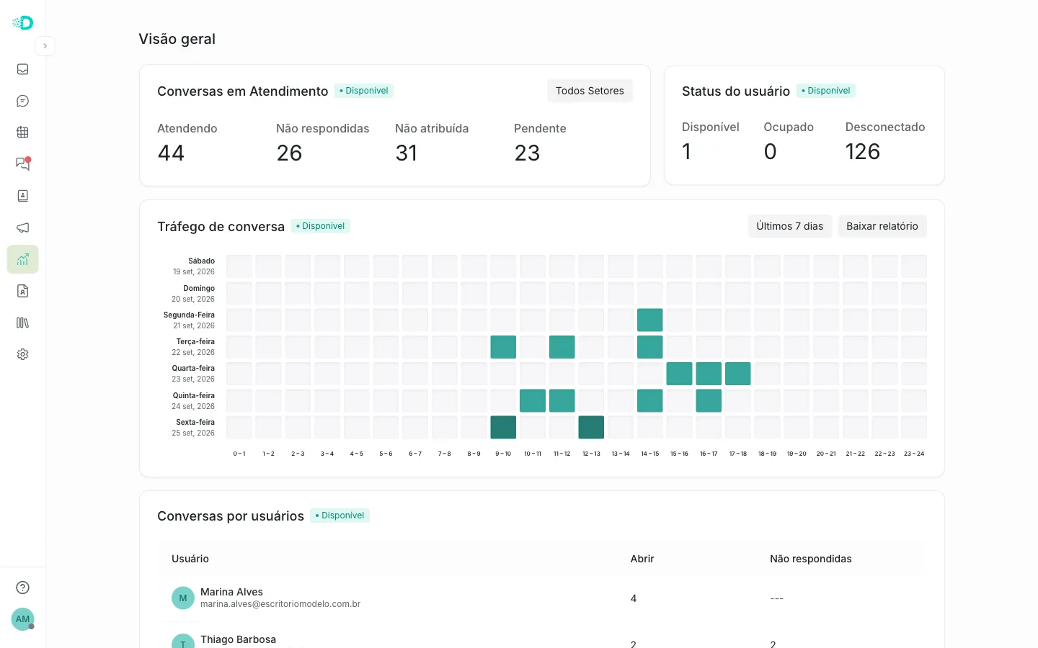This screenshot has width=1038, height=648.
Task: Click the Disponível badge beside Status do usuário
Action: coord(826,91)
